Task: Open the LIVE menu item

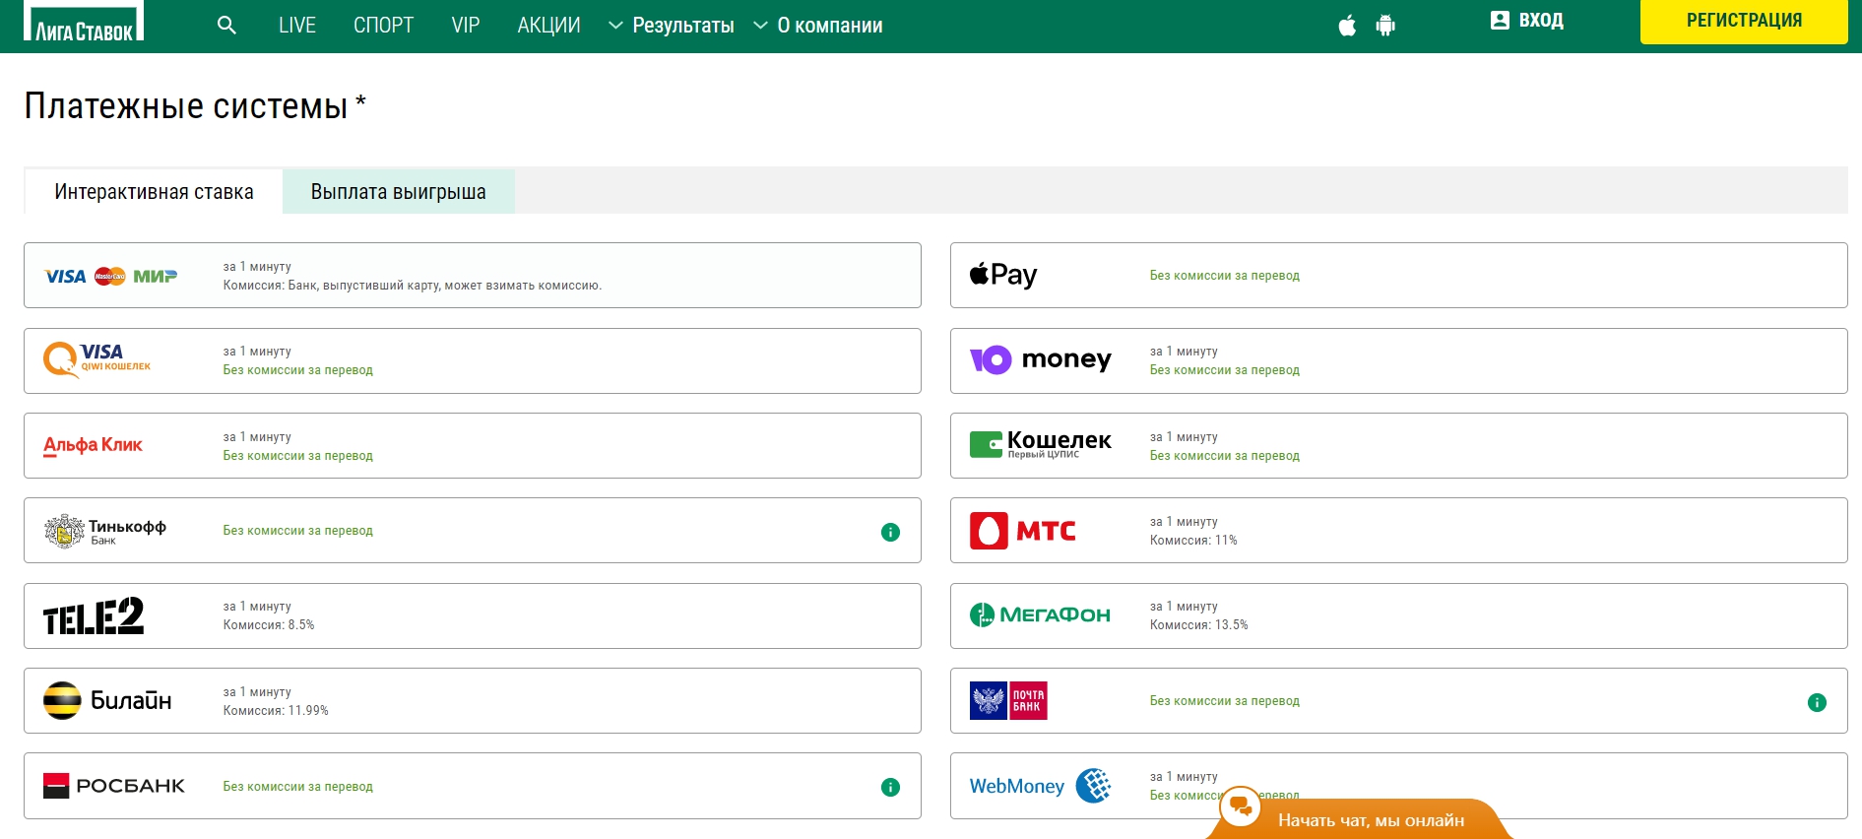Action: (x=296, y=26)
